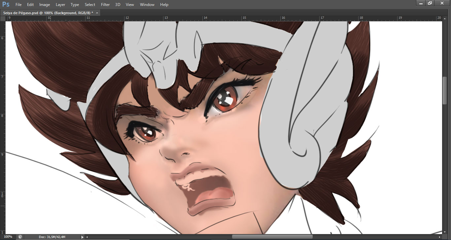Viewport: 451px width, 240px height.
Task: Open the View menu
Action: (x=130, y=5)
